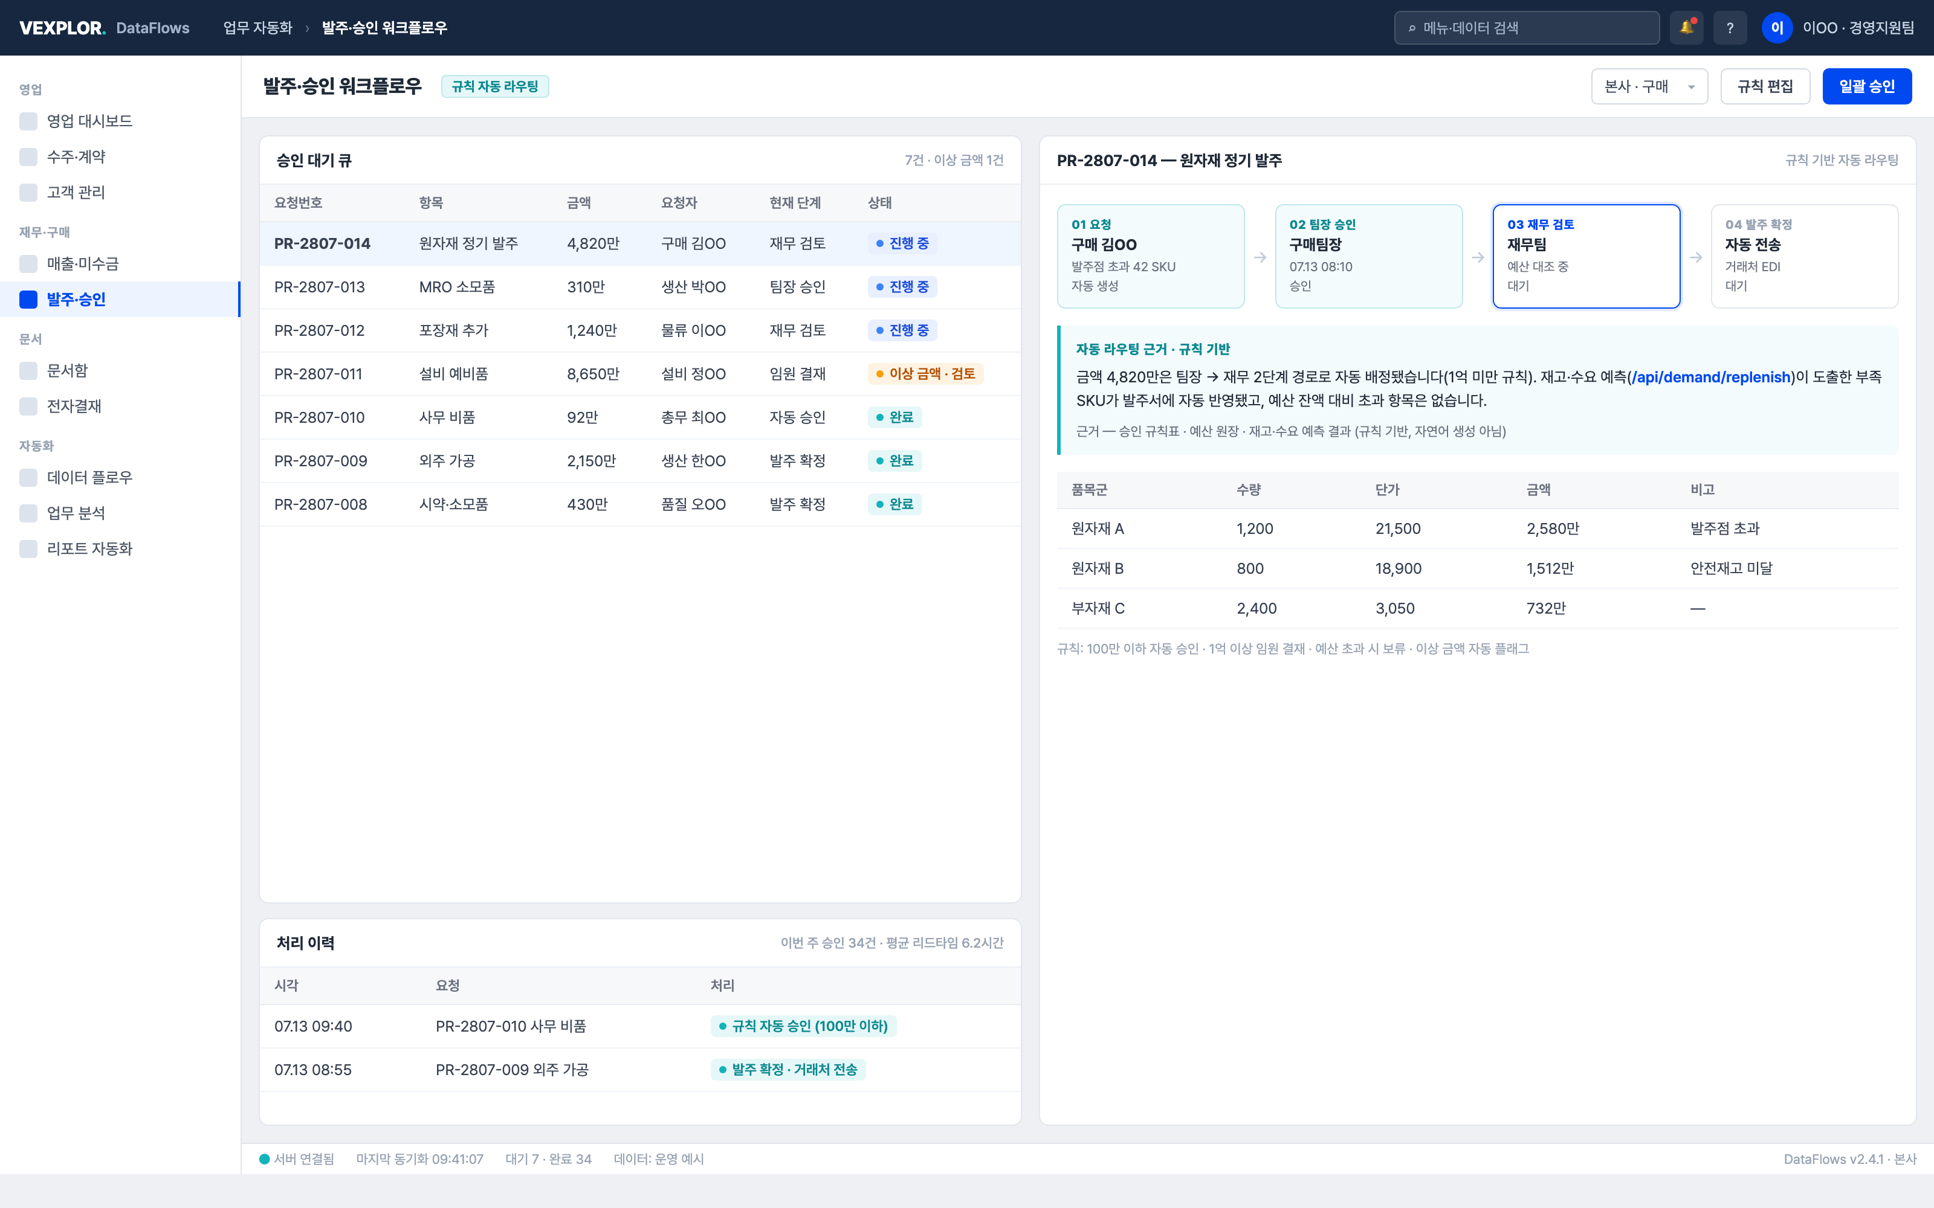Image resolution: width=1934 pixels, height=1208 pixels.
Task: Select 전자결재 sidebar icon
Action: [29, 406]
